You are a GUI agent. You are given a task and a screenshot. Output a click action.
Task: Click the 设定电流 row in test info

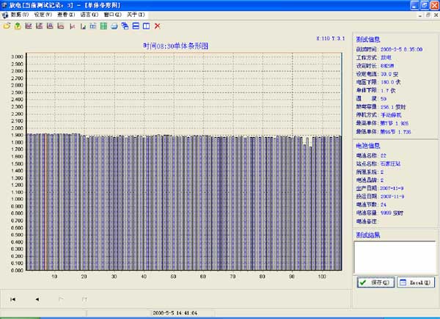click(x=377, y=74)
